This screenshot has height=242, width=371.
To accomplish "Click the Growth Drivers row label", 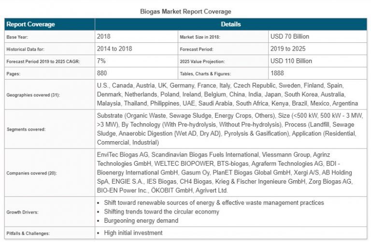I will point(23,212).
